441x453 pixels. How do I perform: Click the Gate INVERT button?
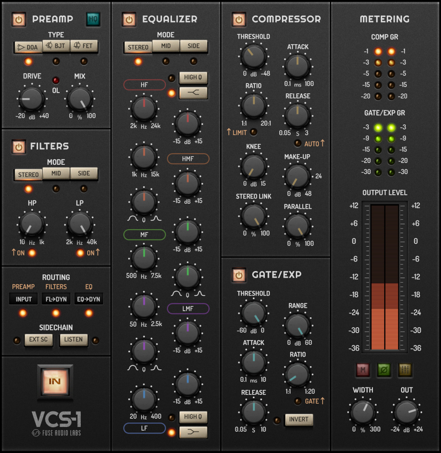299,420
